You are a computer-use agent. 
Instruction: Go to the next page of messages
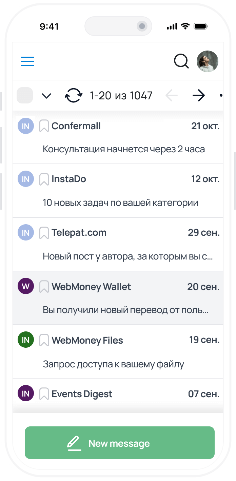pos(199,96)
